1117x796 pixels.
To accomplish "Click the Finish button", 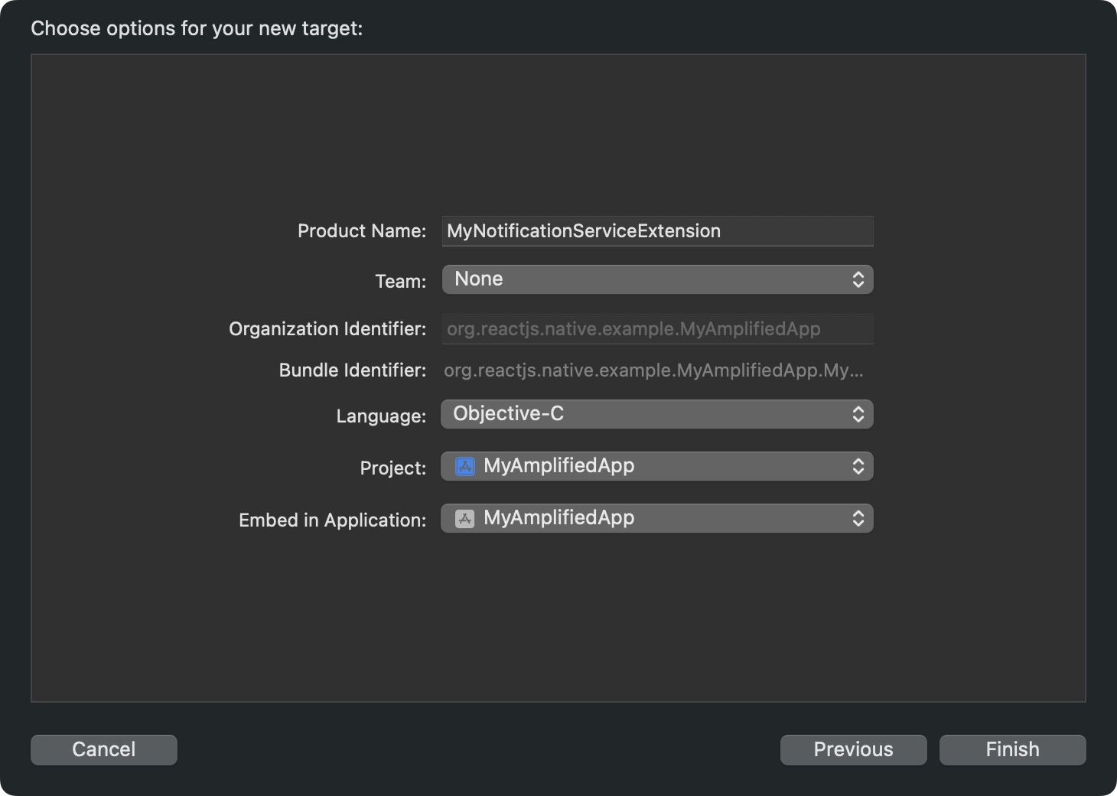I will pyautogui.click(x=1012, y=749).
